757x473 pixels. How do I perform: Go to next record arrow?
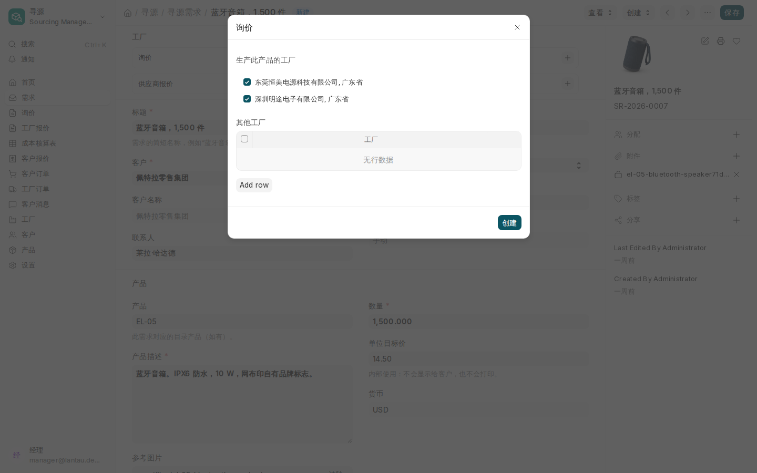point(688,13)
